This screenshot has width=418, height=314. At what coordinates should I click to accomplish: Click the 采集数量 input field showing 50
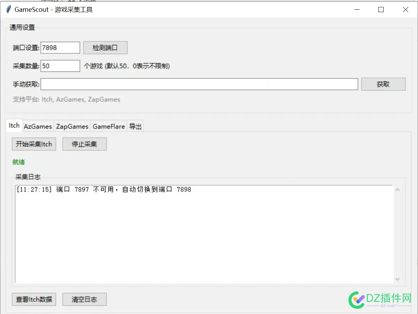61,66
